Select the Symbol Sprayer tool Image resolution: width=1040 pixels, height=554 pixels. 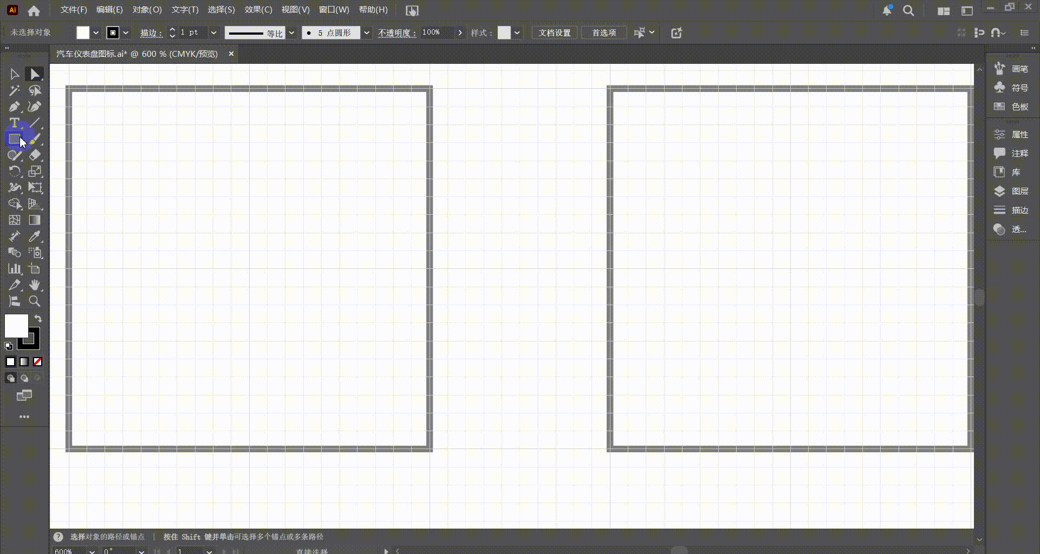[35, 253]
